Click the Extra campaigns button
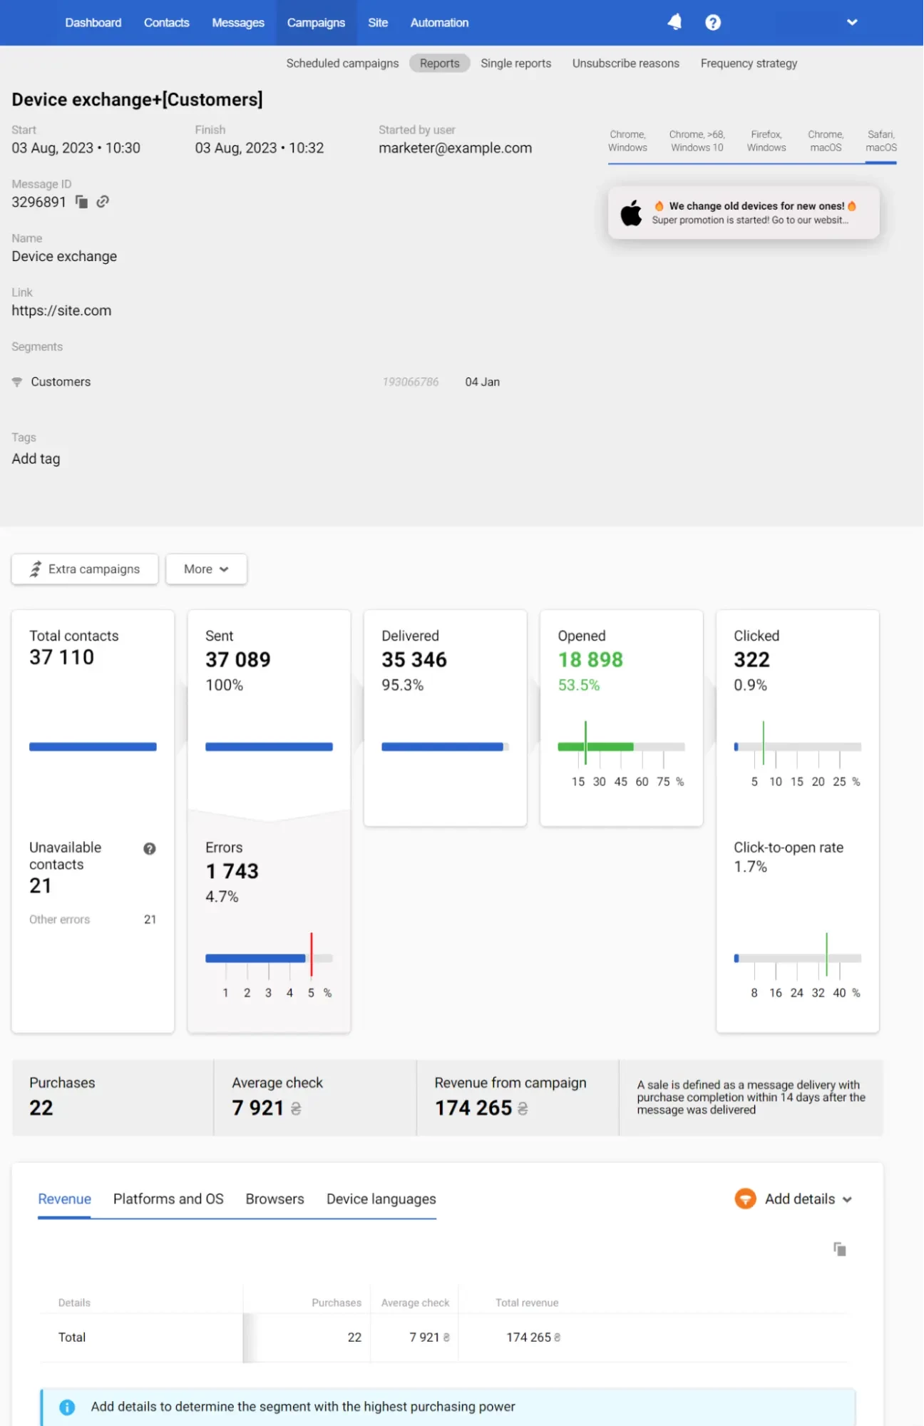This screenshot has height=1426, width=924. [85, 569]
